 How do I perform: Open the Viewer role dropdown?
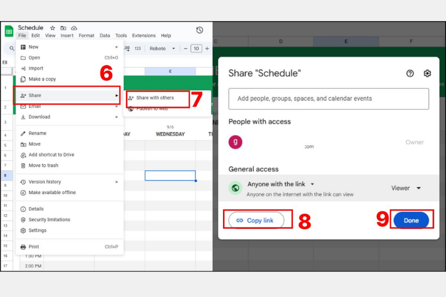pyautogui.click(x=406, y=188)
